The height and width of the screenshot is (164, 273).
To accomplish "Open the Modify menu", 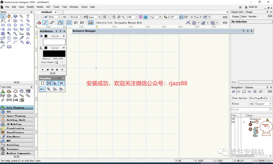I will [30, 7].
